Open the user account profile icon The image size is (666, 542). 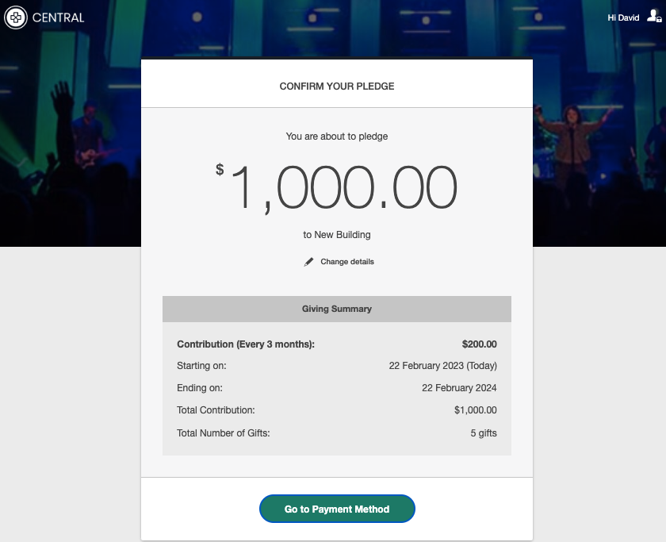(x=654, y=17)
